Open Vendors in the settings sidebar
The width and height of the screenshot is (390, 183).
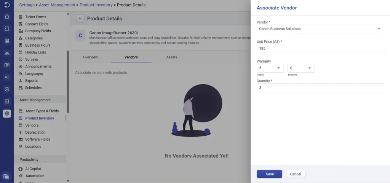32,125
